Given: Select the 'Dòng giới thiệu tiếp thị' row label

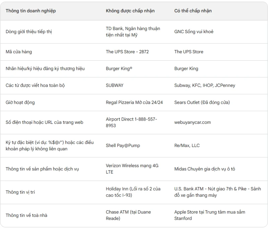Looking at the screenshot, I should [x=29, y=31].
